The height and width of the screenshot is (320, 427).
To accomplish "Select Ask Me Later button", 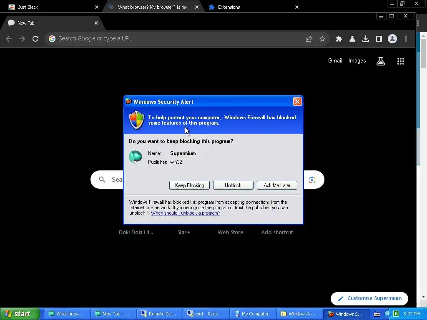I will click(x=277, y=185).
